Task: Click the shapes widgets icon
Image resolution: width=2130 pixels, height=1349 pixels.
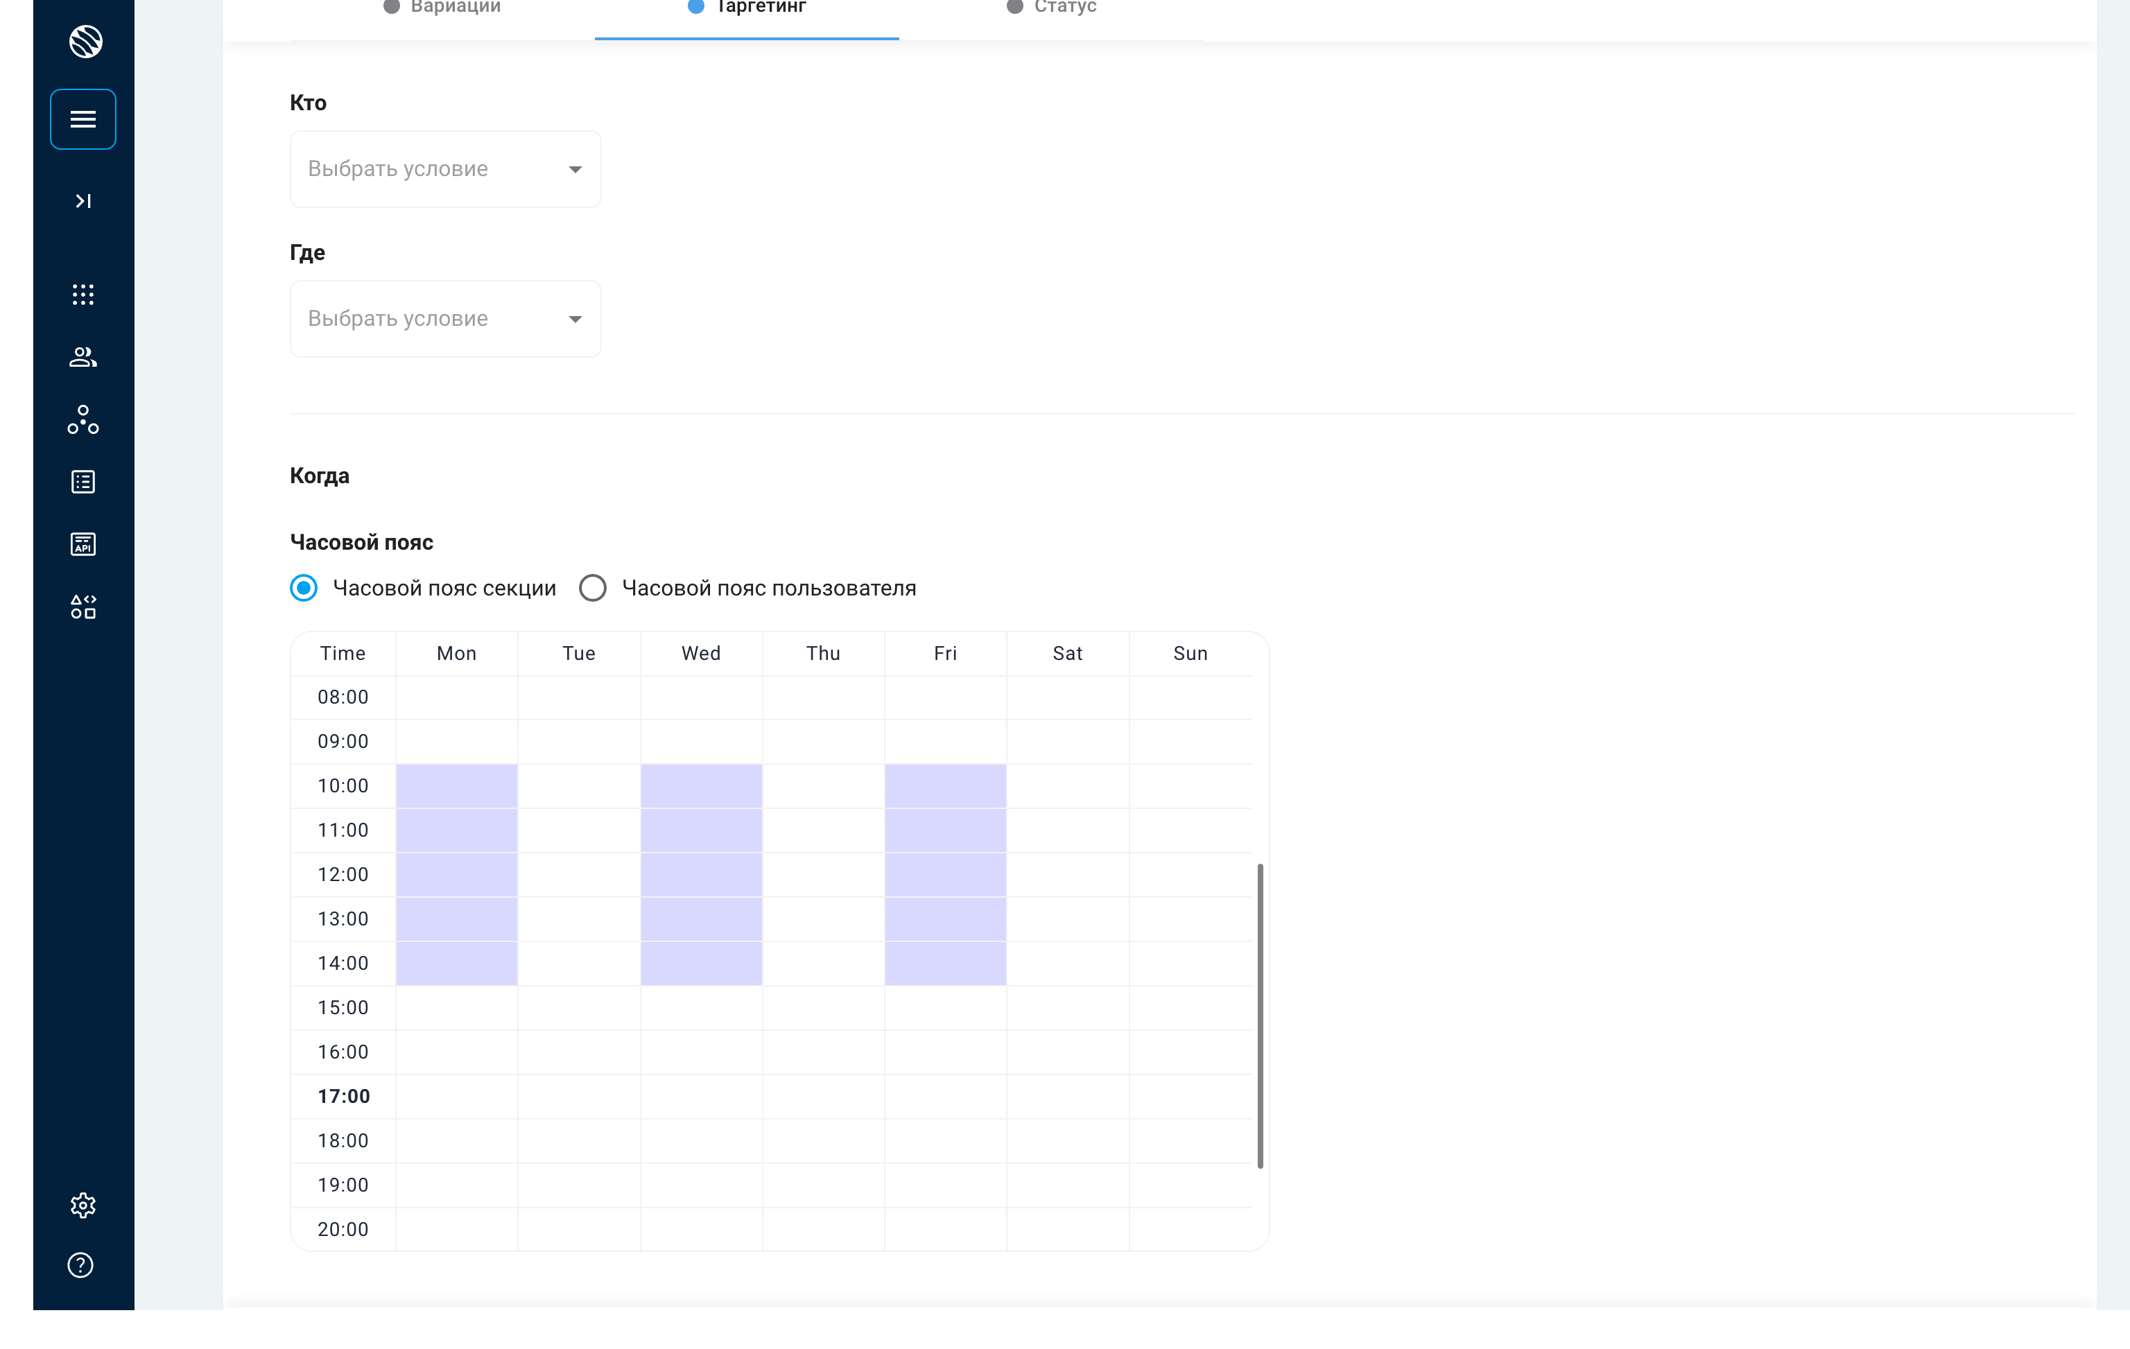Action: click(x=83, y=607)
